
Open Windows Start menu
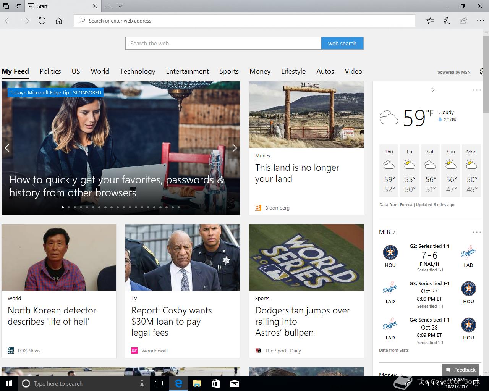[x=9, y=383]
